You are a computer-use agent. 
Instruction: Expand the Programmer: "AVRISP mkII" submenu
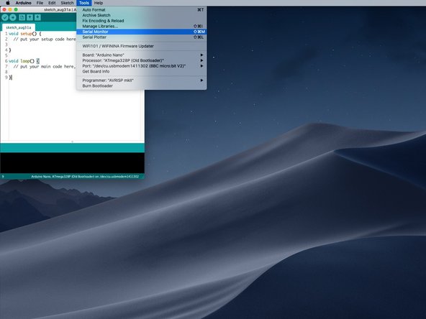141,80
